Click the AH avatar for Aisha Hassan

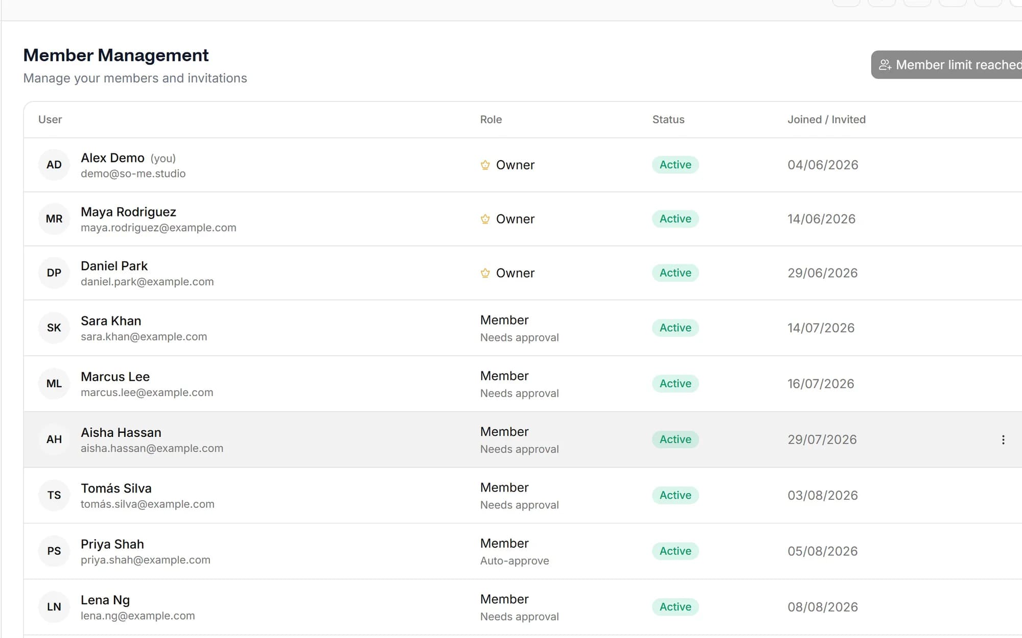(x=54, y=439)
